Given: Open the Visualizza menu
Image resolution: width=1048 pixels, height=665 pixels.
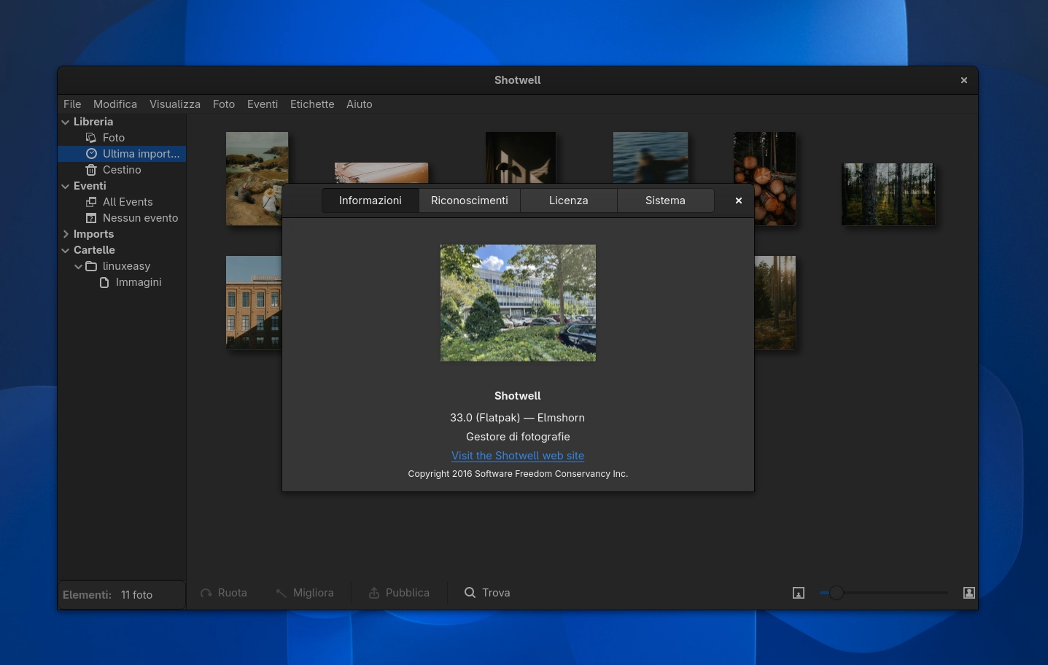Looking at the screenshot, I should tap(175, 104).
